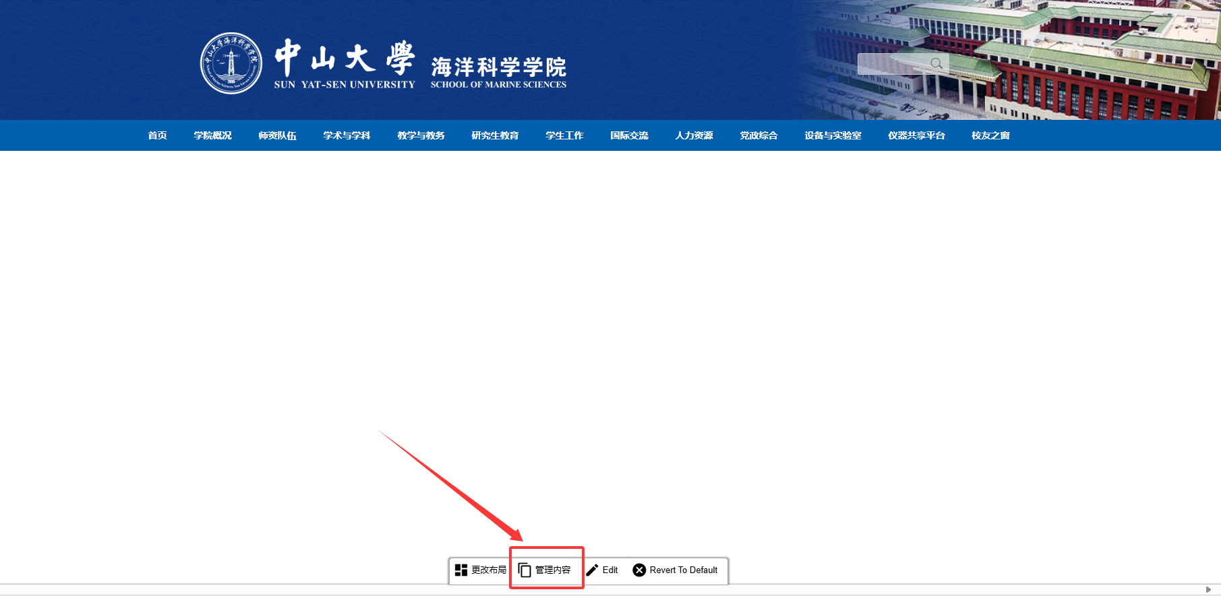Select 师资队伍 in the navigation bar
Image resolution: width=1221 pixels, height=596 pixels.
pos(277,135)
